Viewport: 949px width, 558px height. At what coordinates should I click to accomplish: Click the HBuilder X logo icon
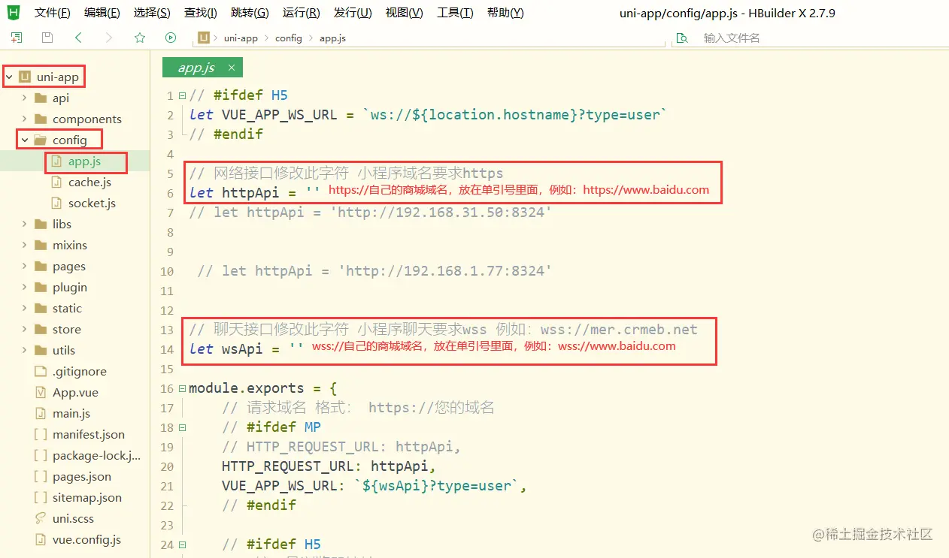(x=14, y=13)
